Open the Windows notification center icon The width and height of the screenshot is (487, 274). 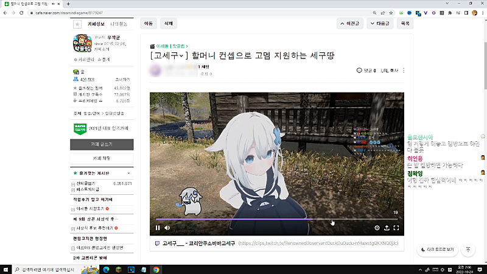click(480, 269)
